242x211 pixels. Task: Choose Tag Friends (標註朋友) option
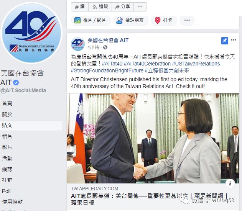[x=131, y=20]
